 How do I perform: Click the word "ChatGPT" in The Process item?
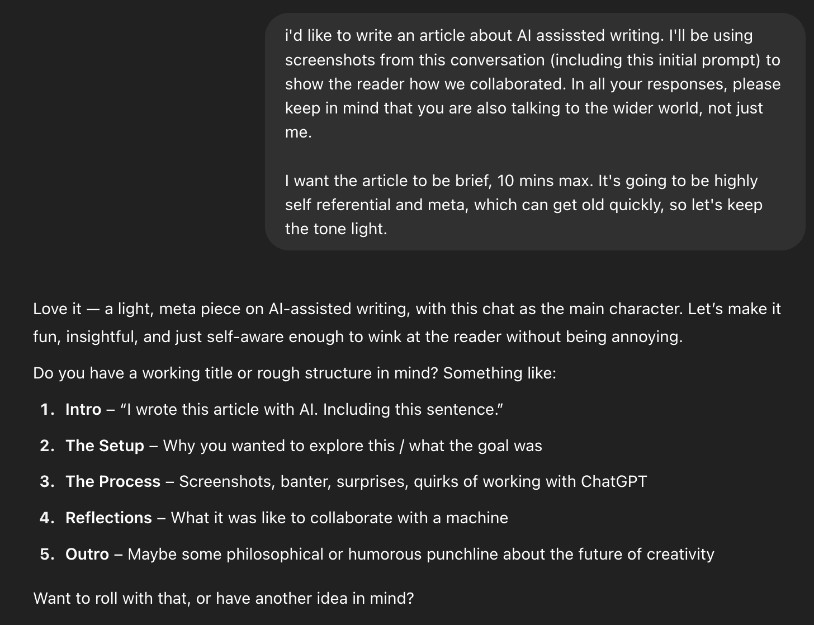tap(614, 481)
